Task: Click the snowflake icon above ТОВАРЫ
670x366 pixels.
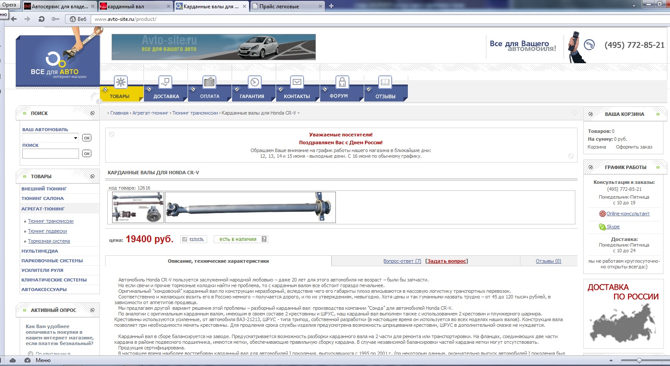Action: tap(121, 82)
